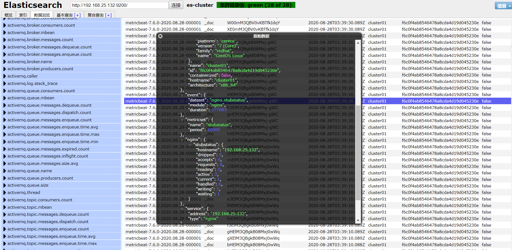512x250 pixels.
Task: Switch to 数据浏览 browser tab
Action: (x=42, y=15)
